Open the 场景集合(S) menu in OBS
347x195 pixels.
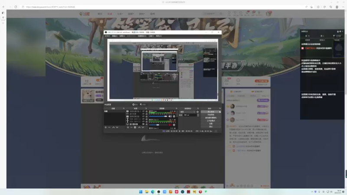[x=142, y=36]
